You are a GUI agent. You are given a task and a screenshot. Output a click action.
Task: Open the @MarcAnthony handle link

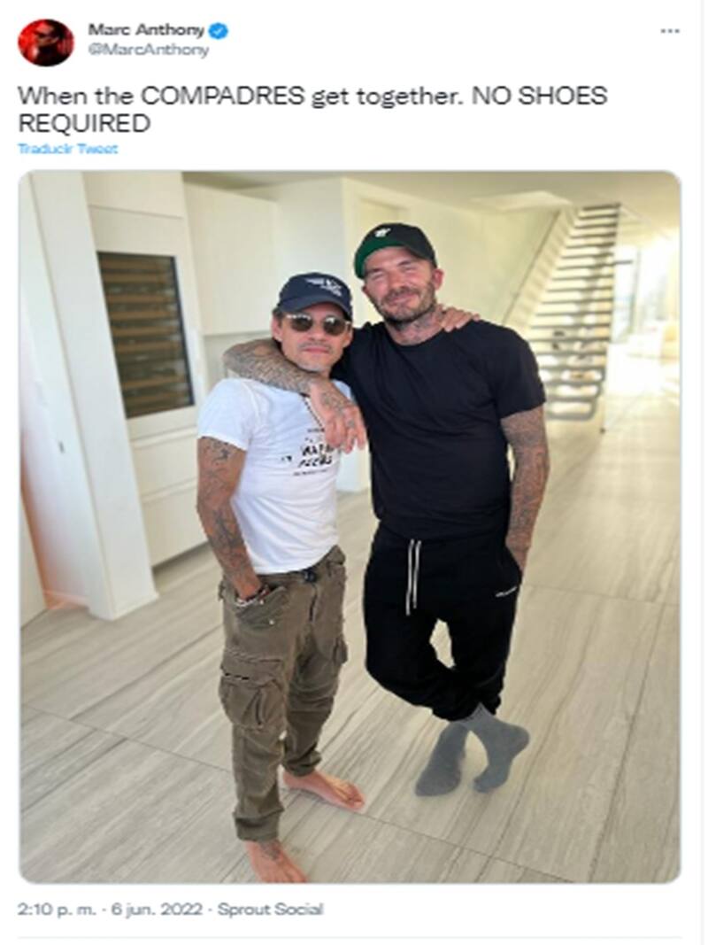pyautogui.click(x=148, y=50)
